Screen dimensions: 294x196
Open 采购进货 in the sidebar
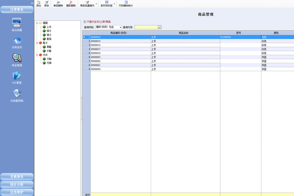tap(17, 42)
